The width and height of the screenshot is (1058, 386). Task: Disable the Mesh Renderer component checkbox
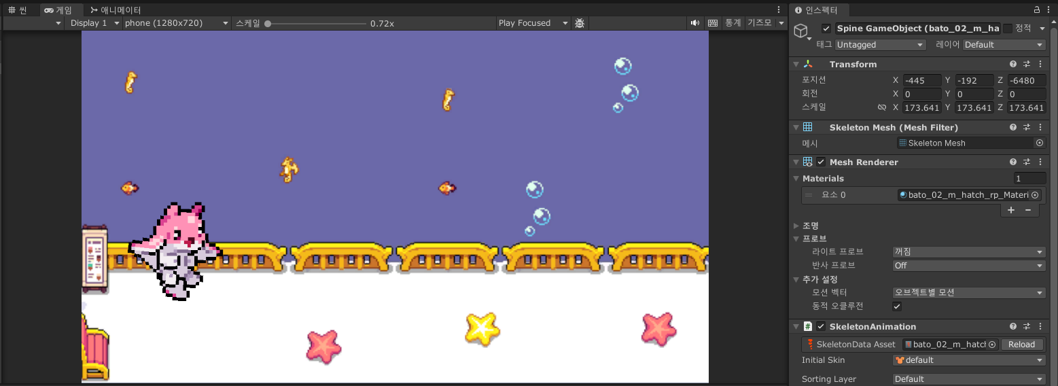coord(821,162)
